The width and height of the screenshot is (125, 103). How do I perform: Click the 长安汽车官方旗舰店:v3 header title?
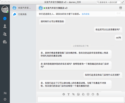click(56, 8)
